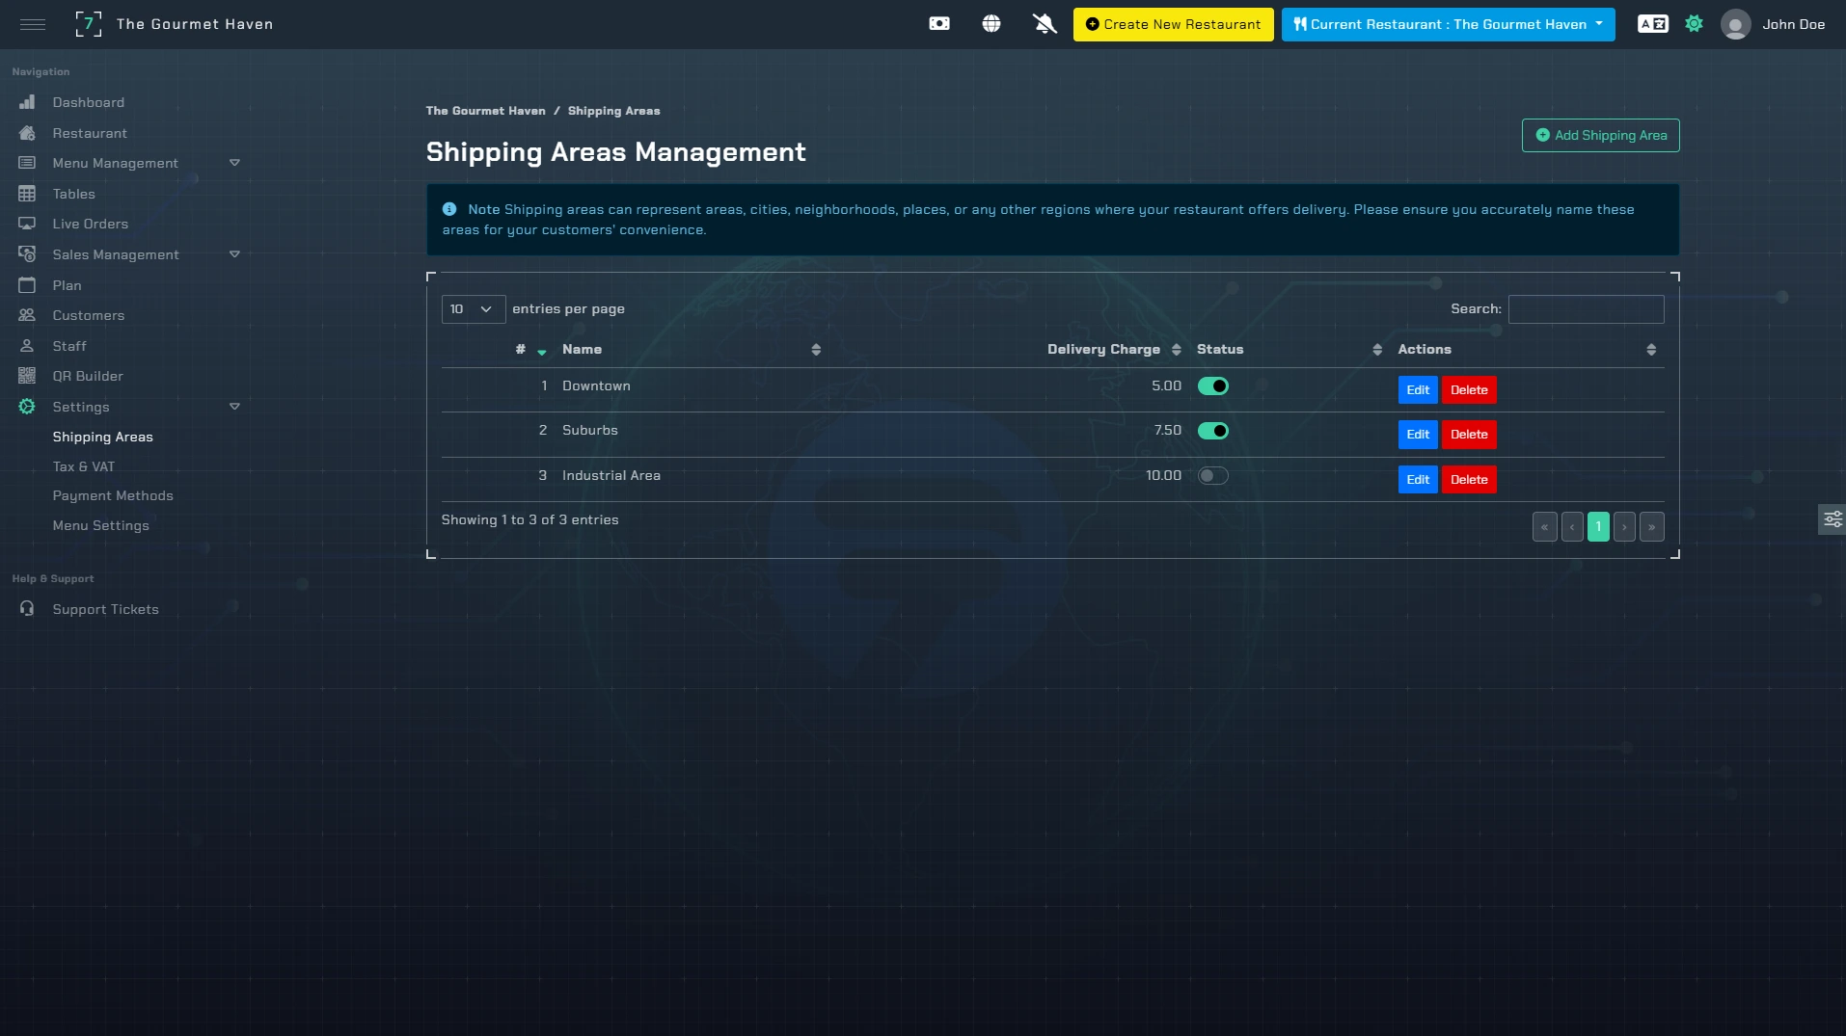Screen dimensions: 1846x1036
Task: Click pagination last-page double arrow
Action: (1651, 527)
